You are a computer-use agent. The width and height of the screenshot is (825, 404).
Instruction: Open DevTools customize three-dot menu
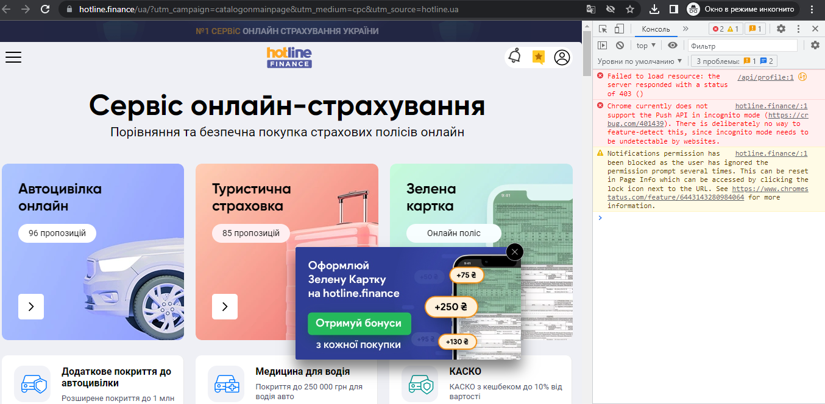click(x=798, y=29)
